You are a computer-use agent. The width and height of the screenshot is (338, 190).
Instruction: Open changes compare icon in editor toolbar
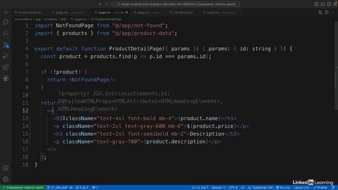(321, 13)
